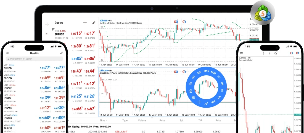Open chart settings sliders icon in radial menu
Viewport: 304px width, 133px height.
pyautogui.click(x=193, y=97)
